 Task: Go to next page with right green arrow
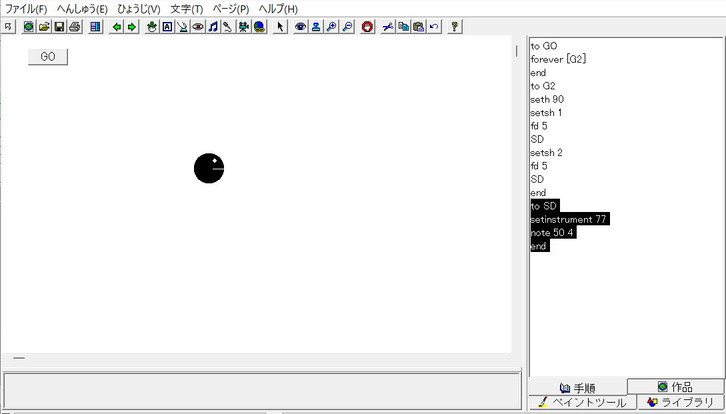(x=132, y=27)
